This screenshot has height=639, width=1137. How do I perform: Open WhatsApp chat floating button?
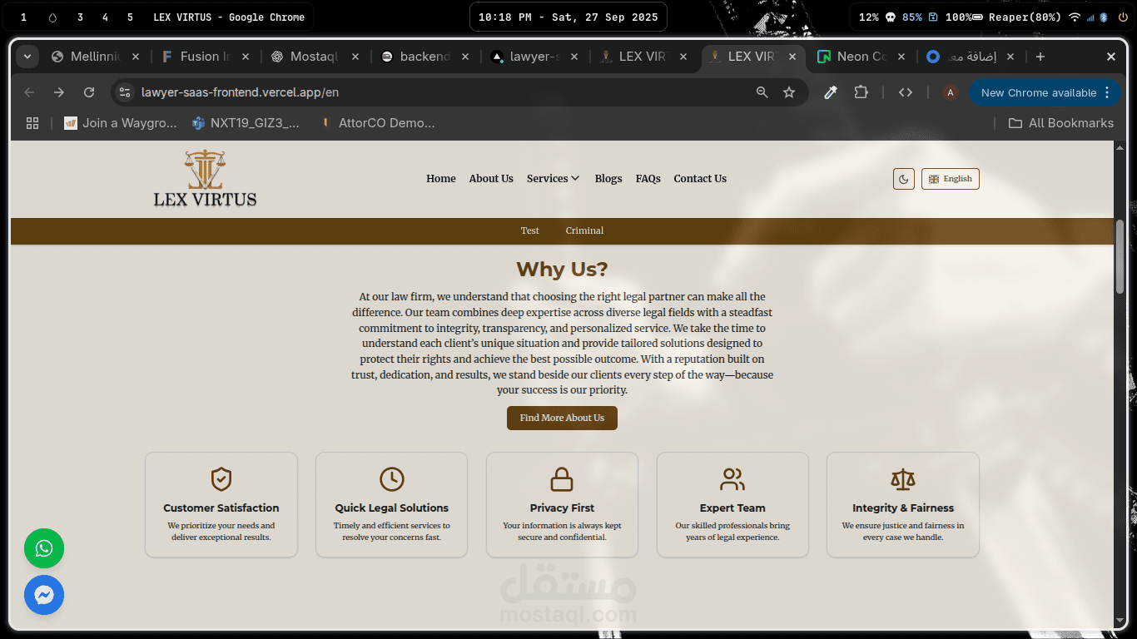(44, 548)
